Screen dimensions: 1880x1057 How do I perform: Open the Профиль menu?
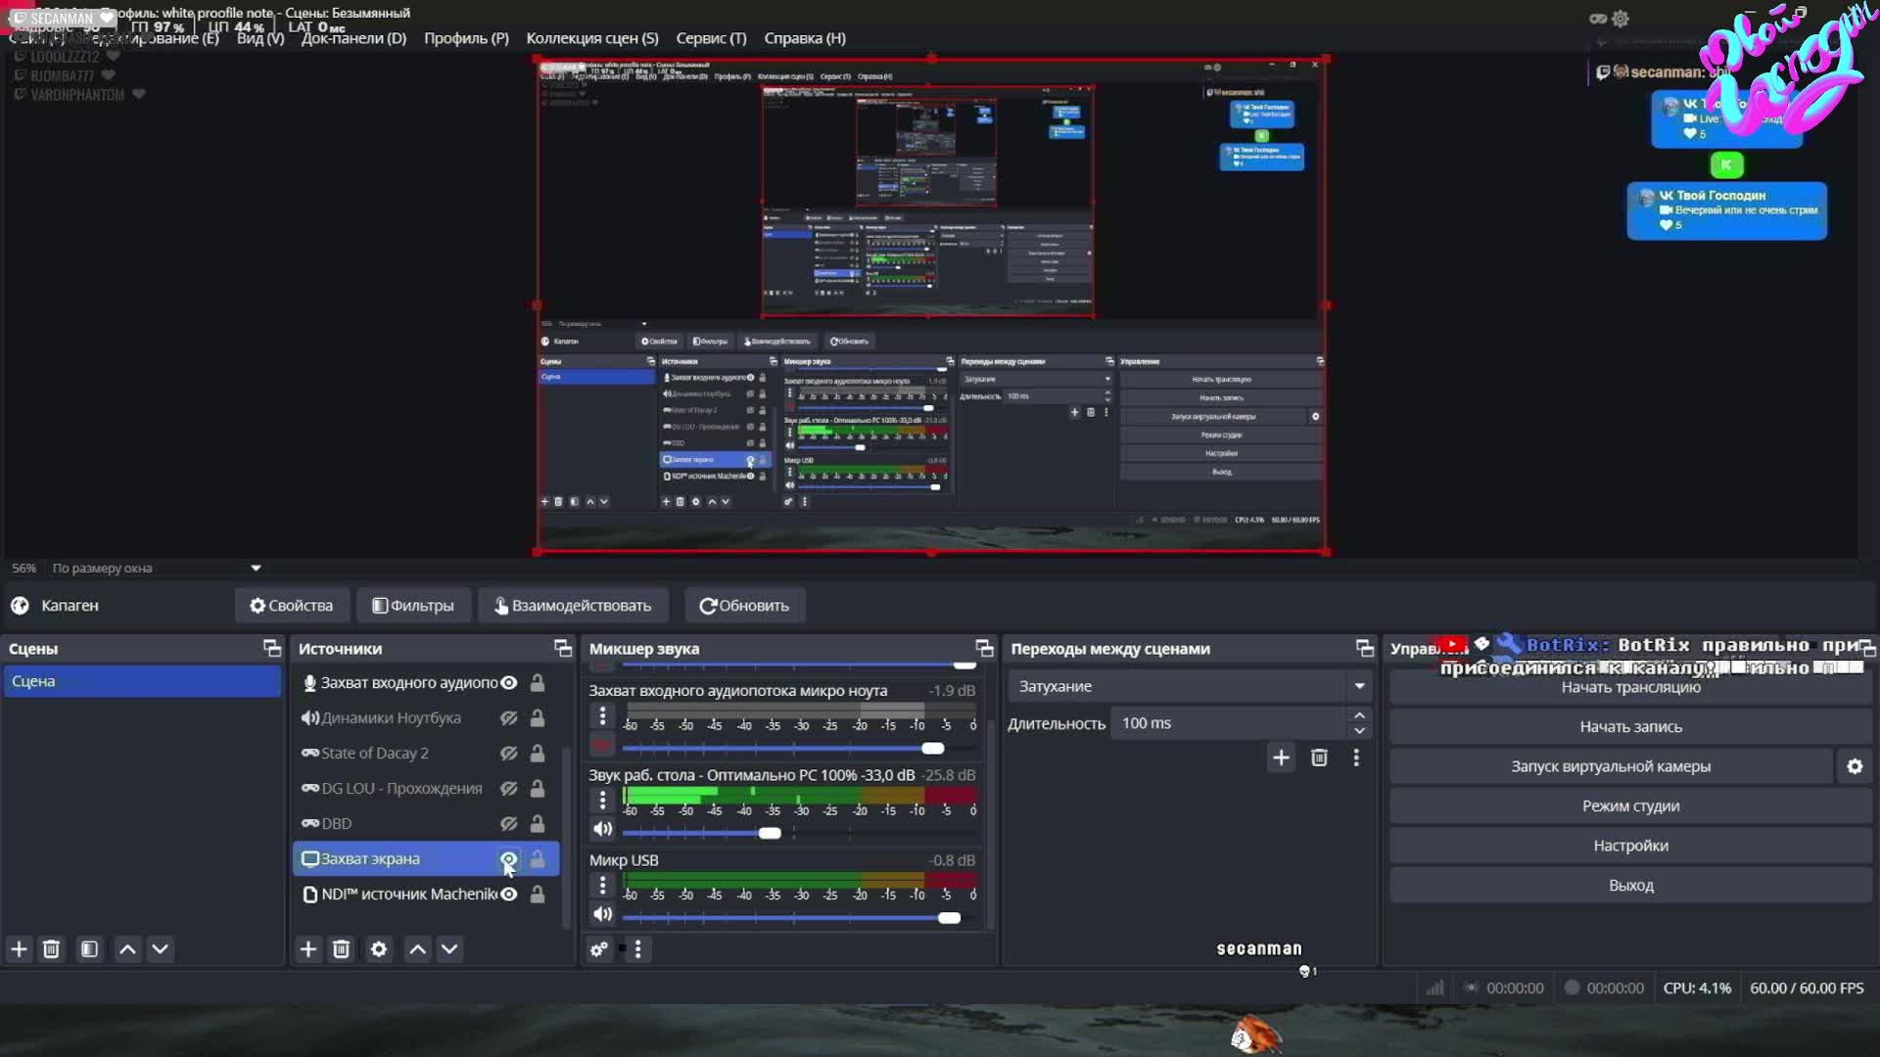pos(466,38)
